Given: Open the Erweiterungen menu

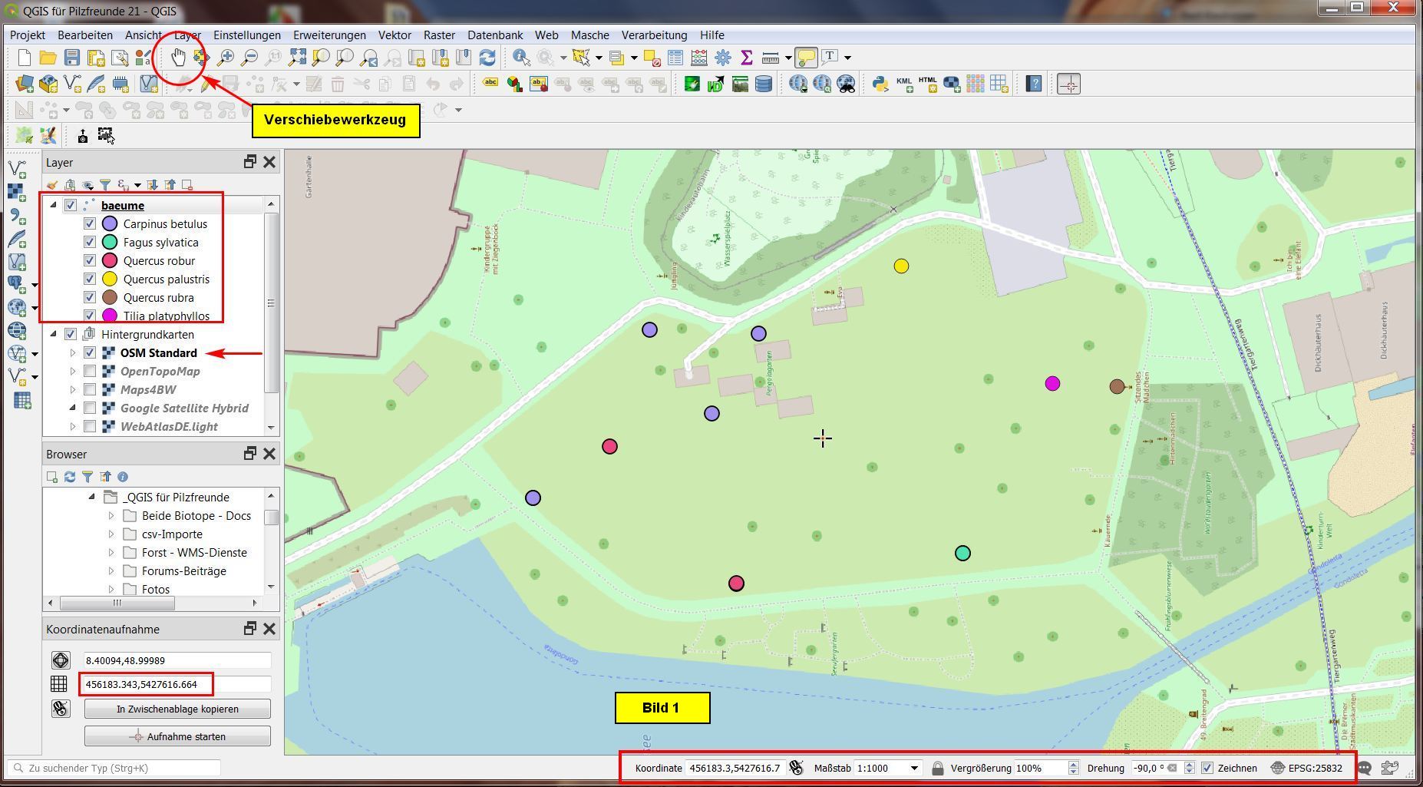Looking at the screenshot, I should (329, 35).
